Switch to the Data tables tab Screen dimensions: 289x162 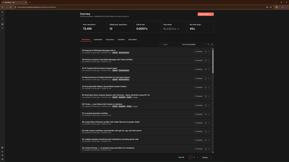[132, 40]
